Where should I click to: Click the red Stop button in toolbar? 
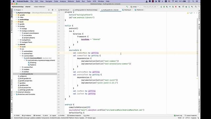tap(176, 7)
